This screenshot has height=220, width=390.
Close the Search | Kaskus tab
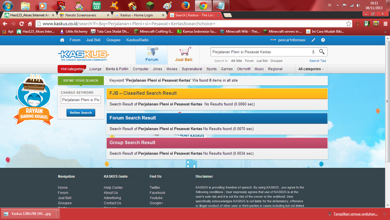[218, 15]
